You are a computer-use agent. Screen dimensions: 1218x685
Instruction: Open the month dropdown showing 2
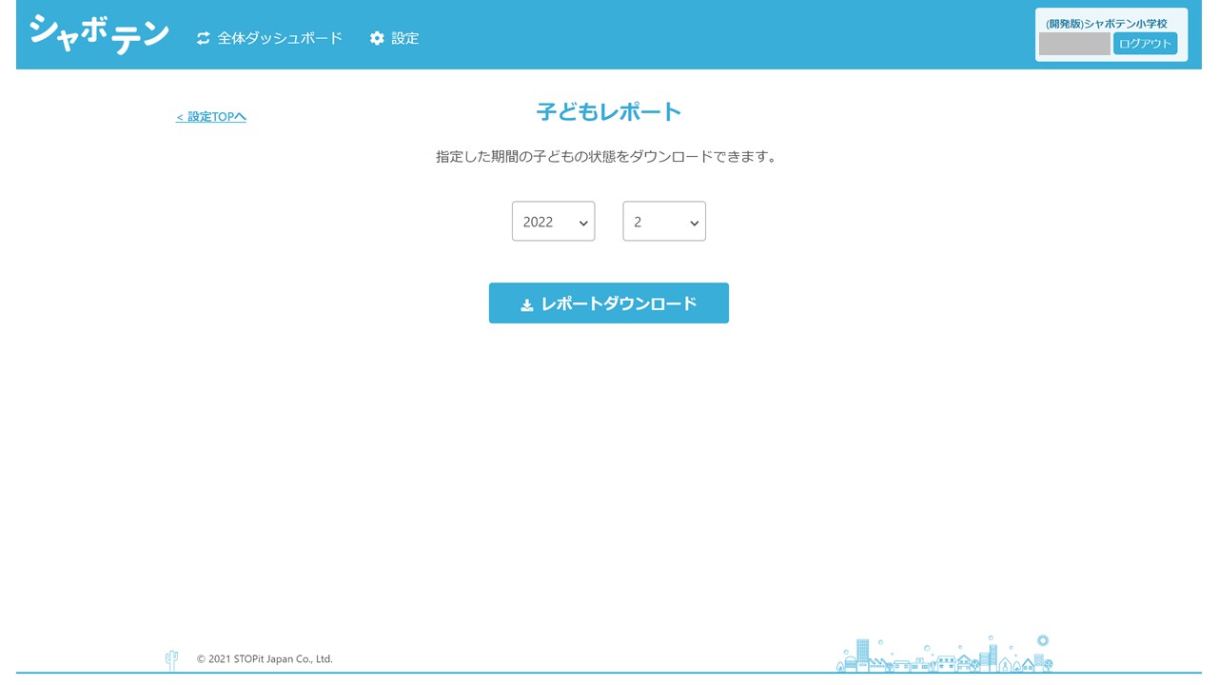pos(664,221)
